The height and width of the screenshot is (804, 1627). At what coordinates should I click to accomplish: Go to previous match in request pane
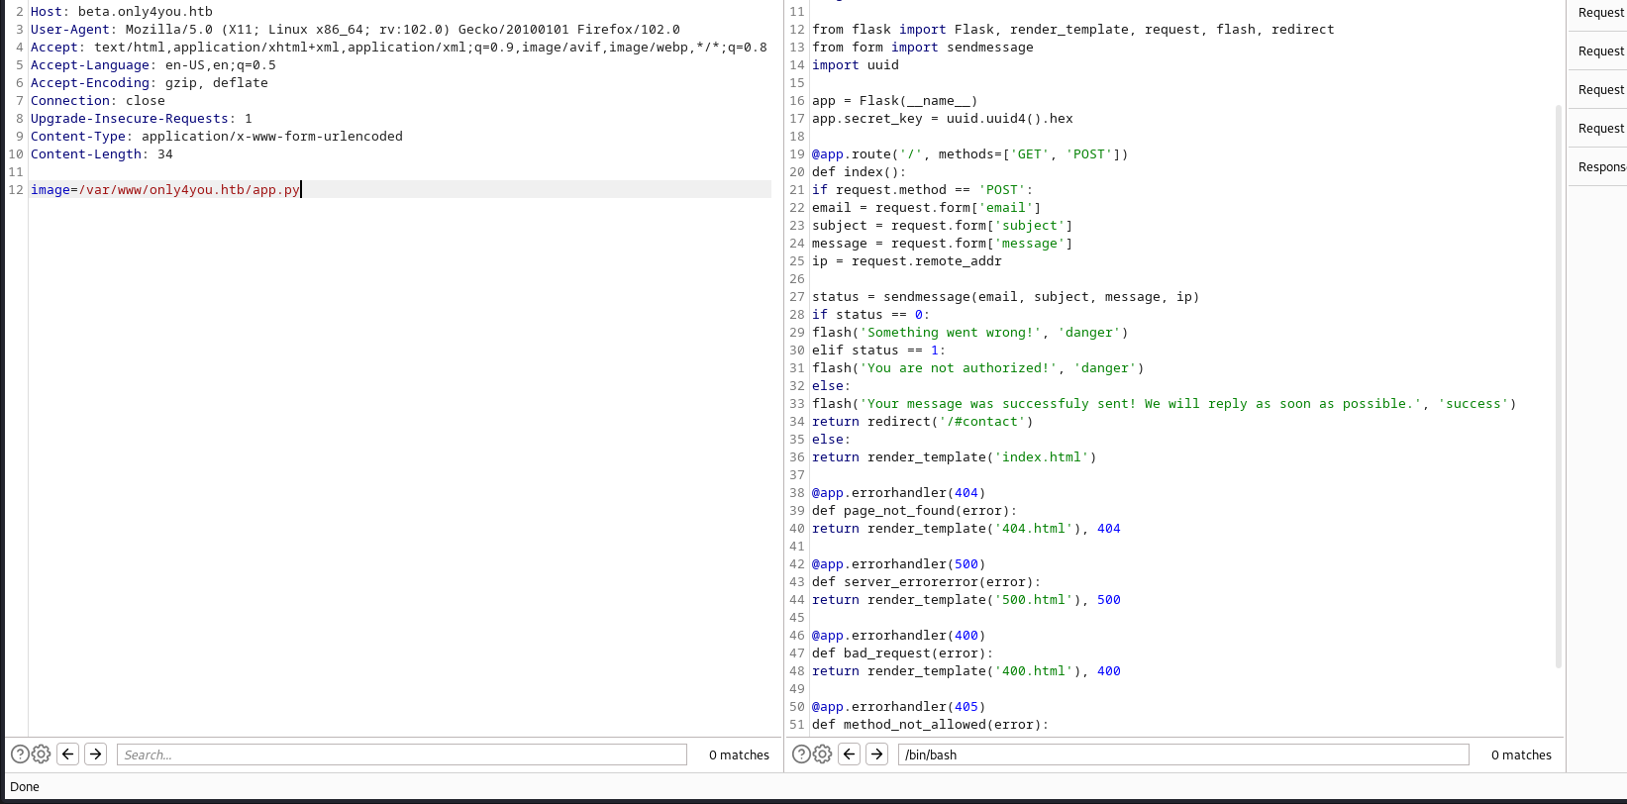67,754
